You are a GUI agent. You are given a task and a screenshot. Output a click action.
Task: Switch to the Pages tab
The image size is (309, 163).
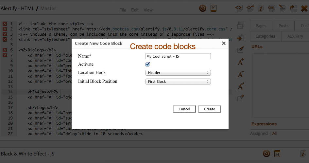pos(261,26)
